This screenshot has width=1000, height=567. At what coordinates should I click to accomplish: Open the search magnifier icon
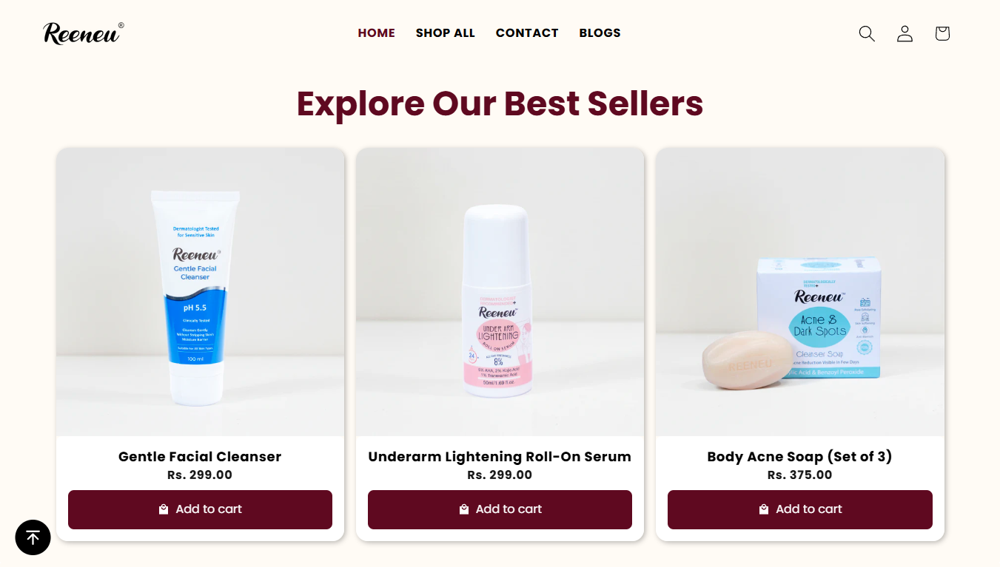(867, 33)
